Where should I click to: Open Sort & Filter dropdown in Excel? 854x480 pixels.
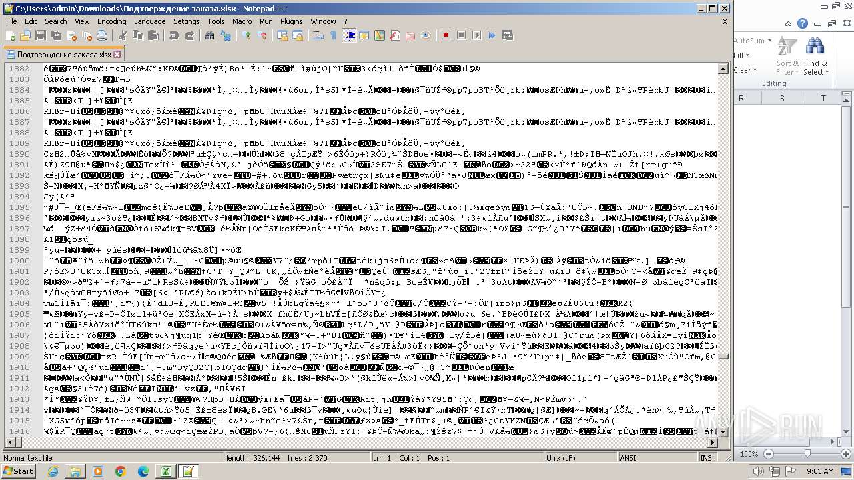click(x=787, y=57)
